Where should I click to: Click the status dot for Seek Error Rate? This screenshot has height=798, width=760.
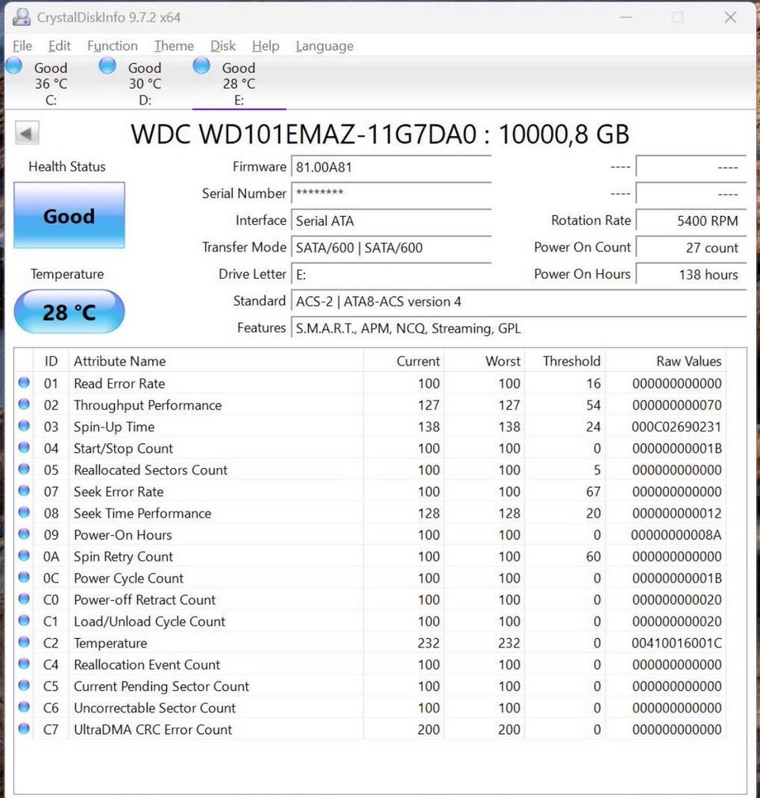(x=24, y=491)
